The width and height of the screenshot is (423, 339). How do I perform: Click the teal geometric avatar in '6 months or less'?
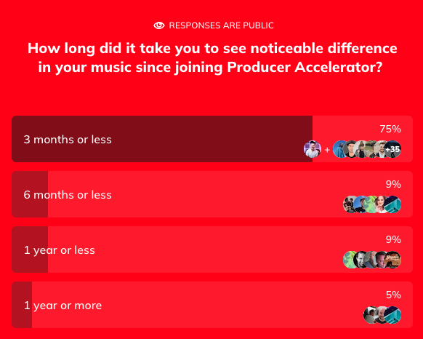pyautogui.click(x=392, y=204)
